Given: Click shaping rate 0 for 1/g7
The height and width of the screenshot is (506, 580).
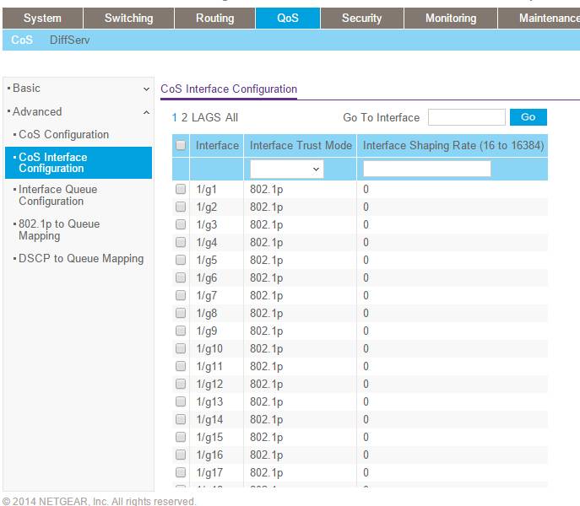Looking at the screenshot, I should 366,296.
